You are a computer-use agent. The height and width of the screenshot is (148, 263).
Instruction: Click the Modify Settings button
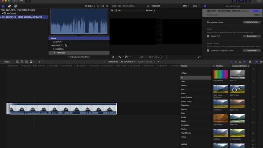pyautogui.click(x=251, y=22)
